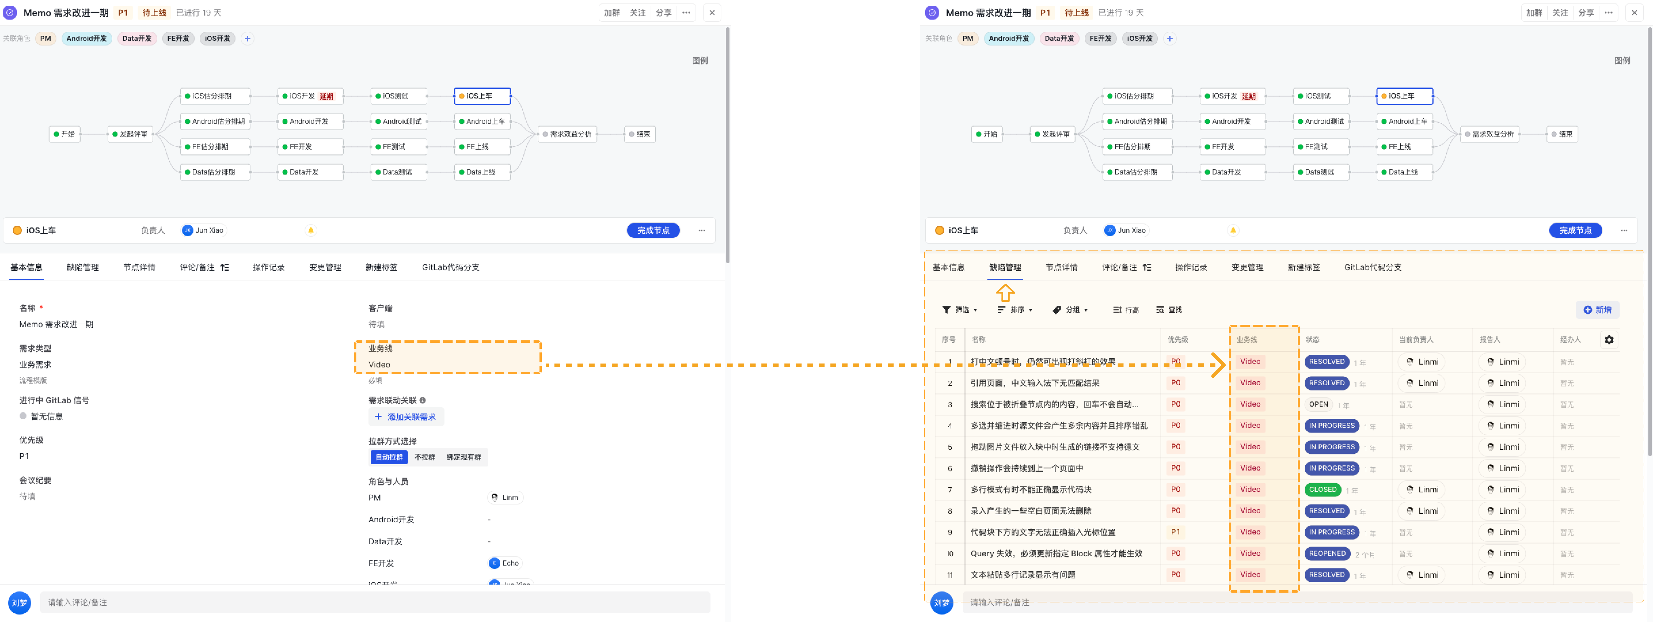Switch to 基本信息 tab in right panel
Image resolution: width=1653 pixels, height=622 pixels.
(949, 268)
